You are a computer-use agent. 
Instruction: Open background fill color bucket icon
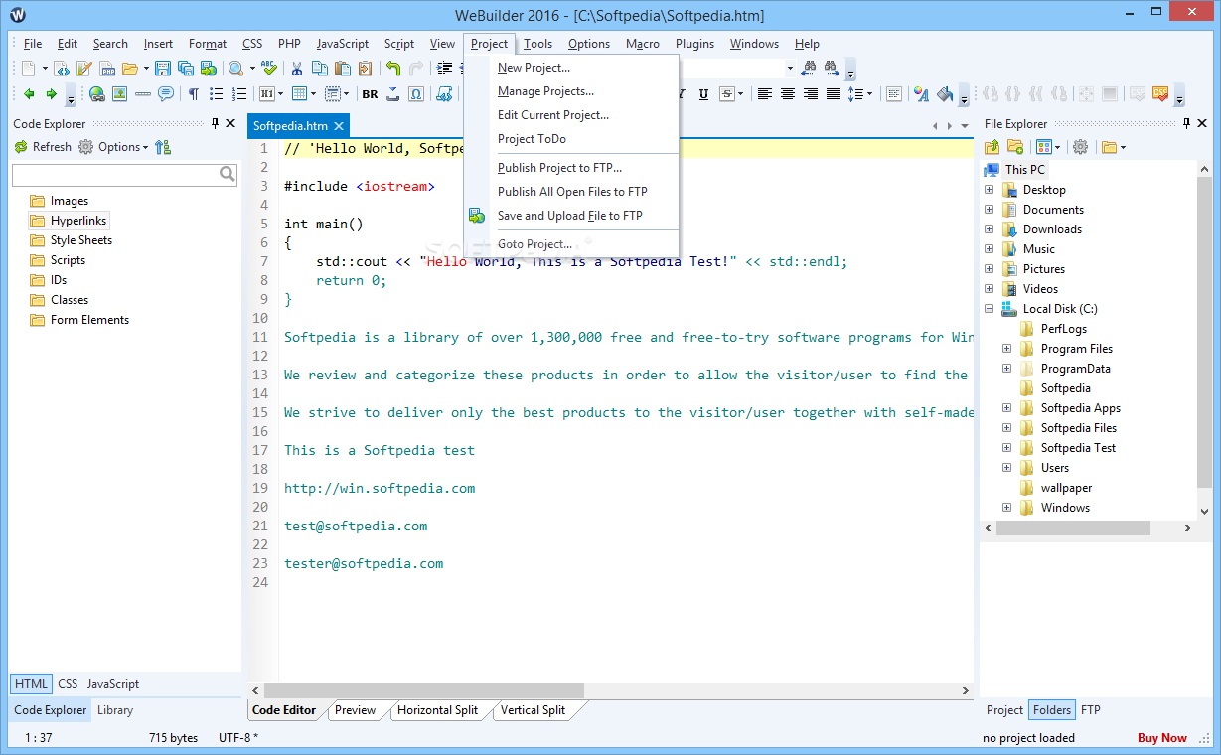point(945,94)
